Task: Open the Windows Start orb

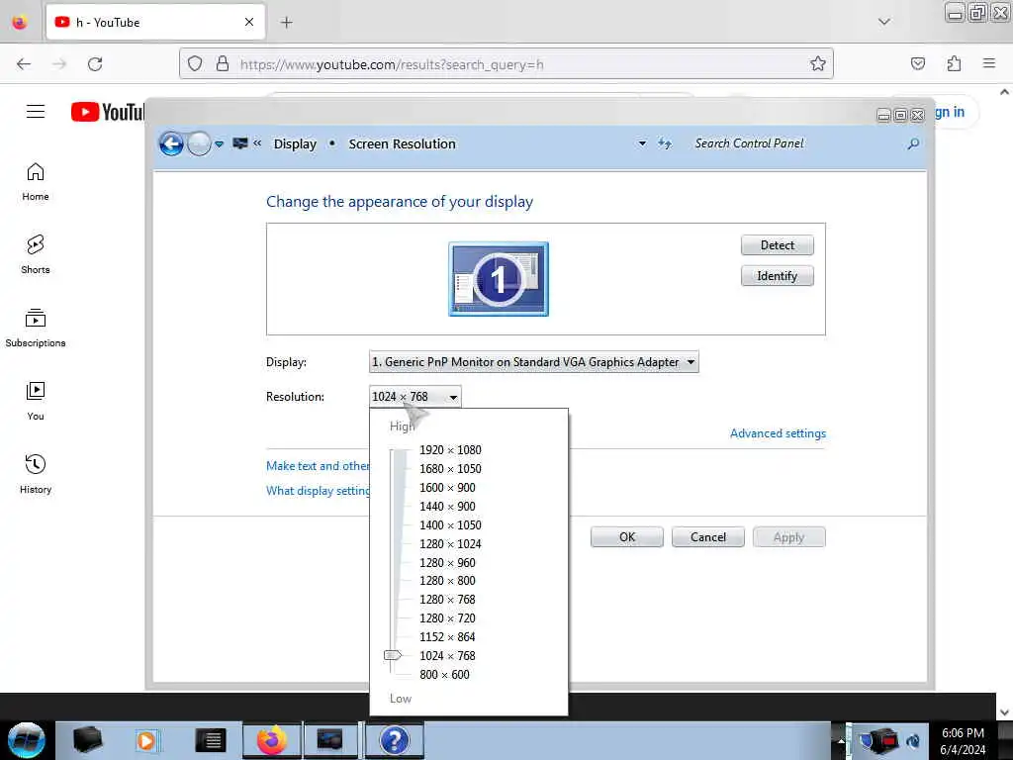Action: (x=26, y=740)
